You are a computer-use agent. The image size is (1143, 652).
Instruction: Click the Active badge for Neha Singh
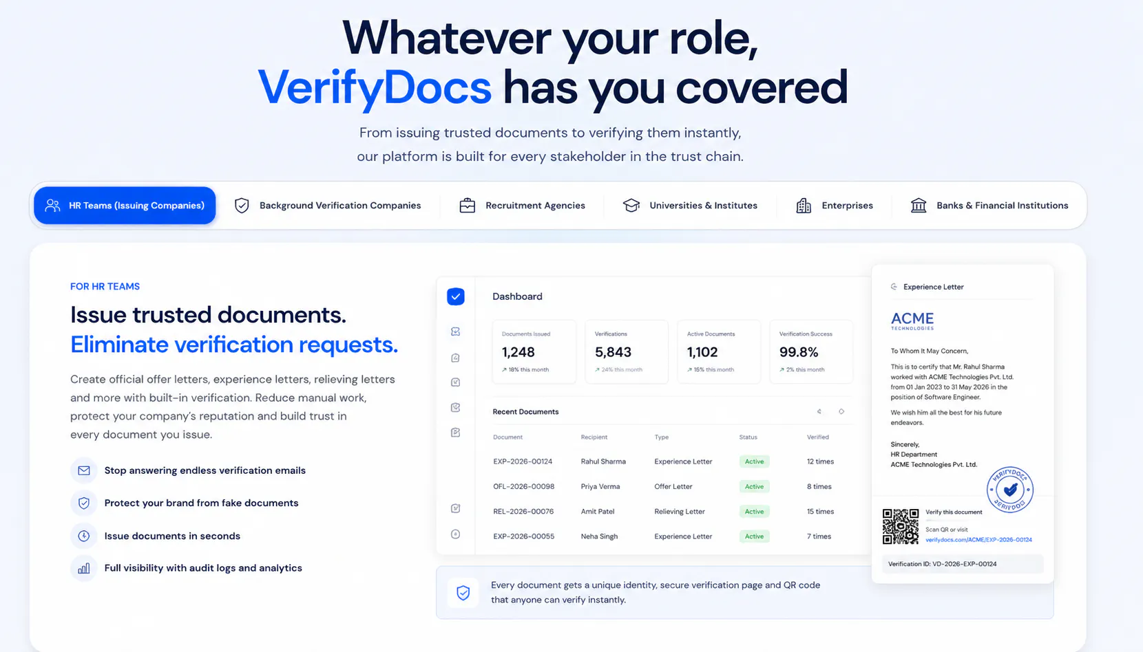point(754,536)
